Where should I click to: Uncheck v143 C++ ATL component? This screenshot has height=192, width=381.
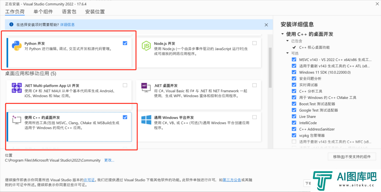(294, 66)
